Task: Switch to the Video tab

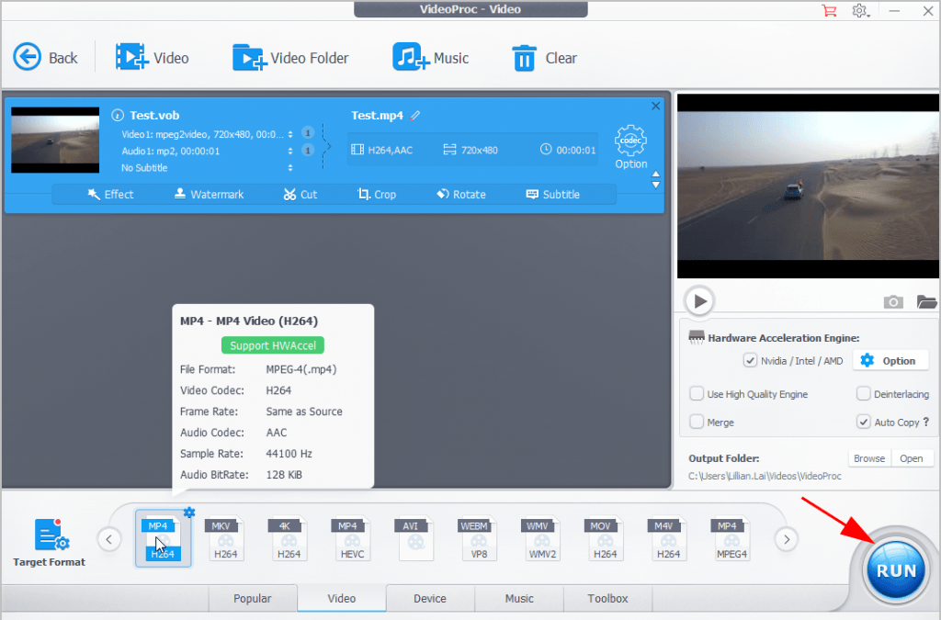Action: pos(342,598)
